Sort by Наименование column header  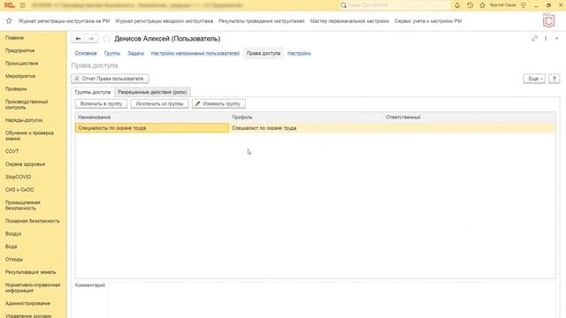(x=152, y=117)
